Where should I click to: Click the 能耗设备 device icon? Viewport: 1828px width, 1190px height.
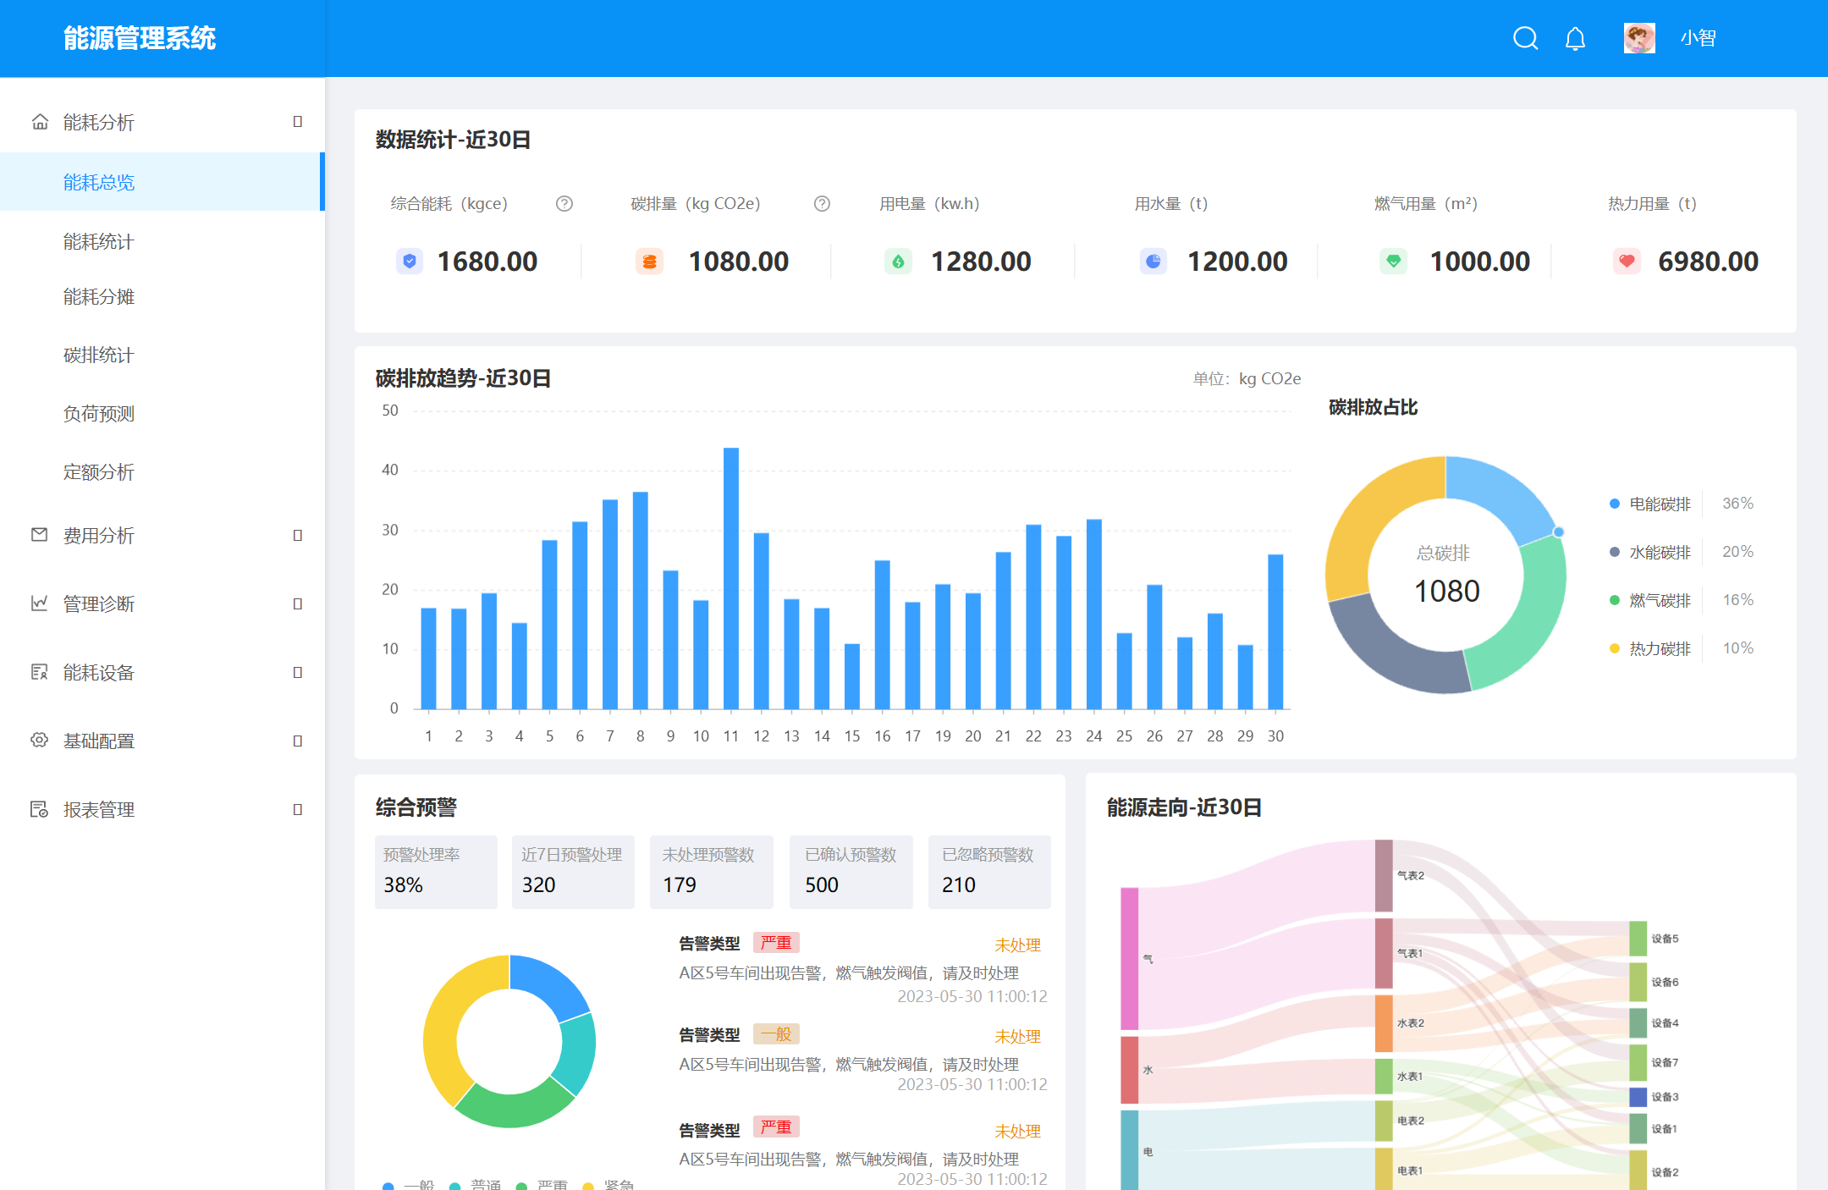point(40,672)
